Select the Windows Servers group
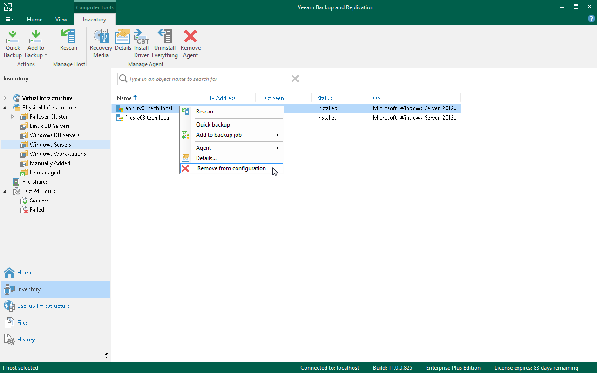Viewport: 597px width, 373px height. pos(50,145)
